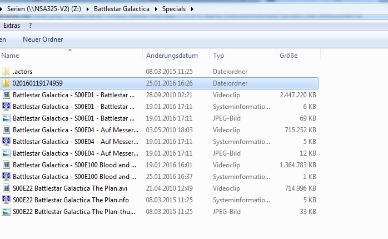Expand arrow after Serien (Z:) breadcrumb
388x239 pixels.
click(x=88, y=9)
